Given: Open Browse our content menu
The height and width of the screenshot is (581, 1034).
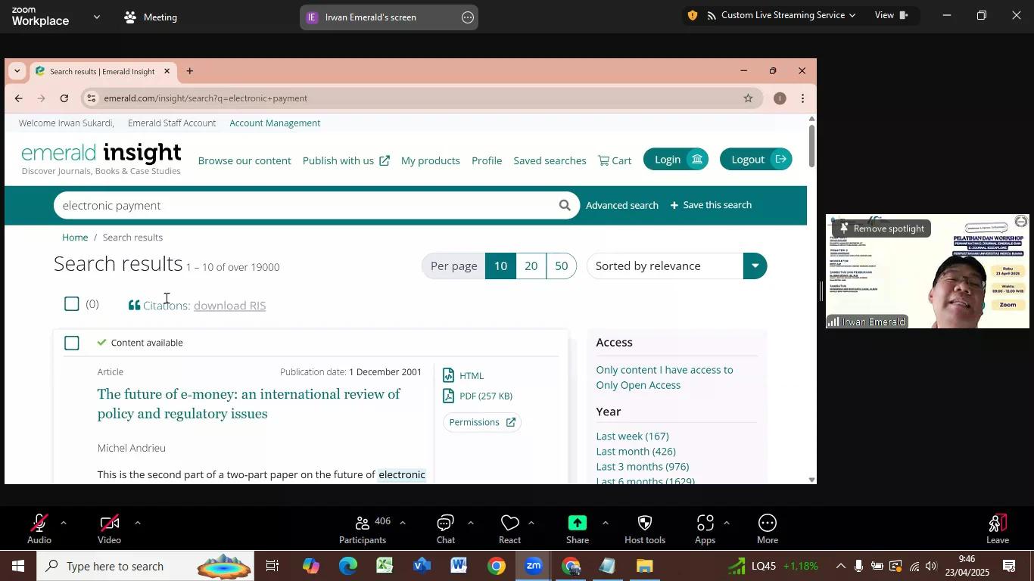Looking at the screenshot, I should tap(244, 160).
